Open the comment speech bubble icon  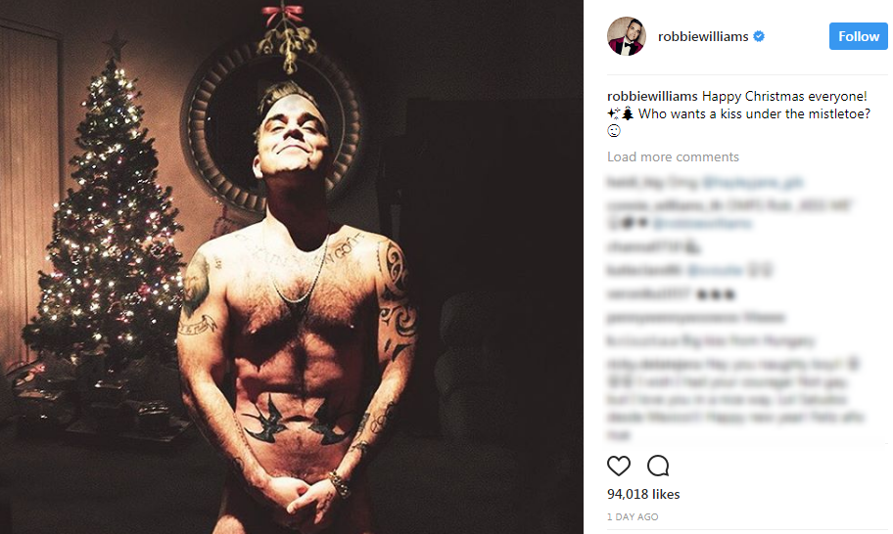[x=658, y=466]
